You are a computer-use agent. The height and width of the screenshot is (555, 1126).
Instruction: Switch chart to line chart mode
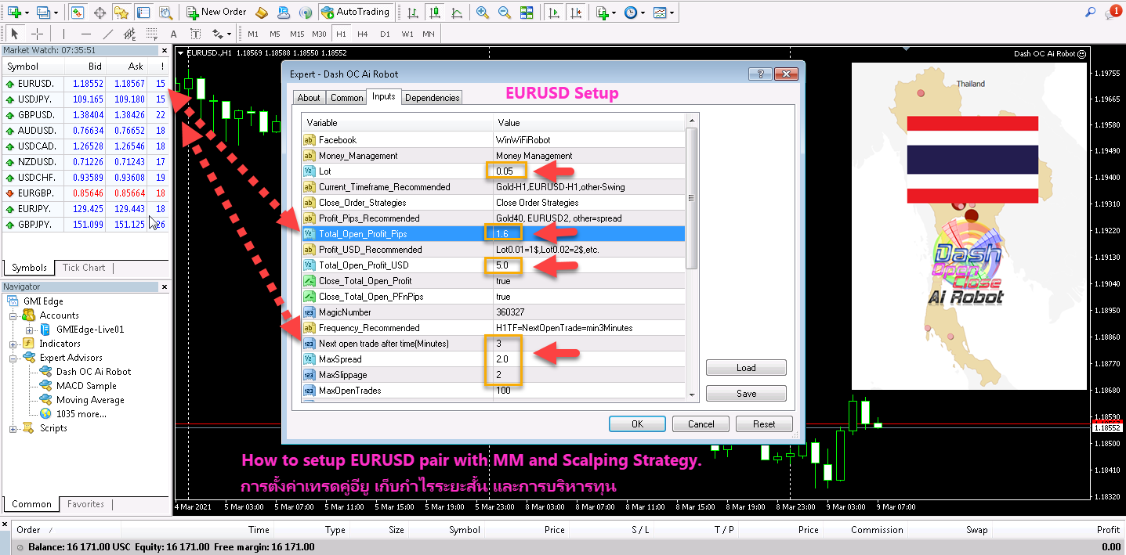tap(457, 12)
